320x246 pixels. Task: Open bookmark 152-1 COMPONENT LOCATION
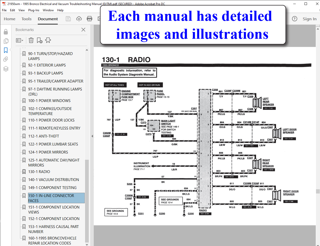54,218
